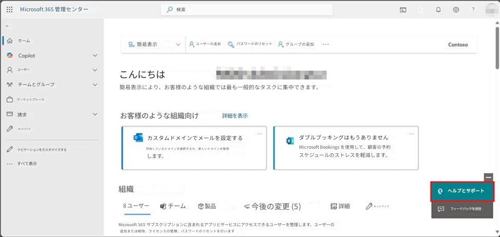The image size is (500, 237).
Task: Expand the 請求 sidebar chevron
Action: [95, 114]
